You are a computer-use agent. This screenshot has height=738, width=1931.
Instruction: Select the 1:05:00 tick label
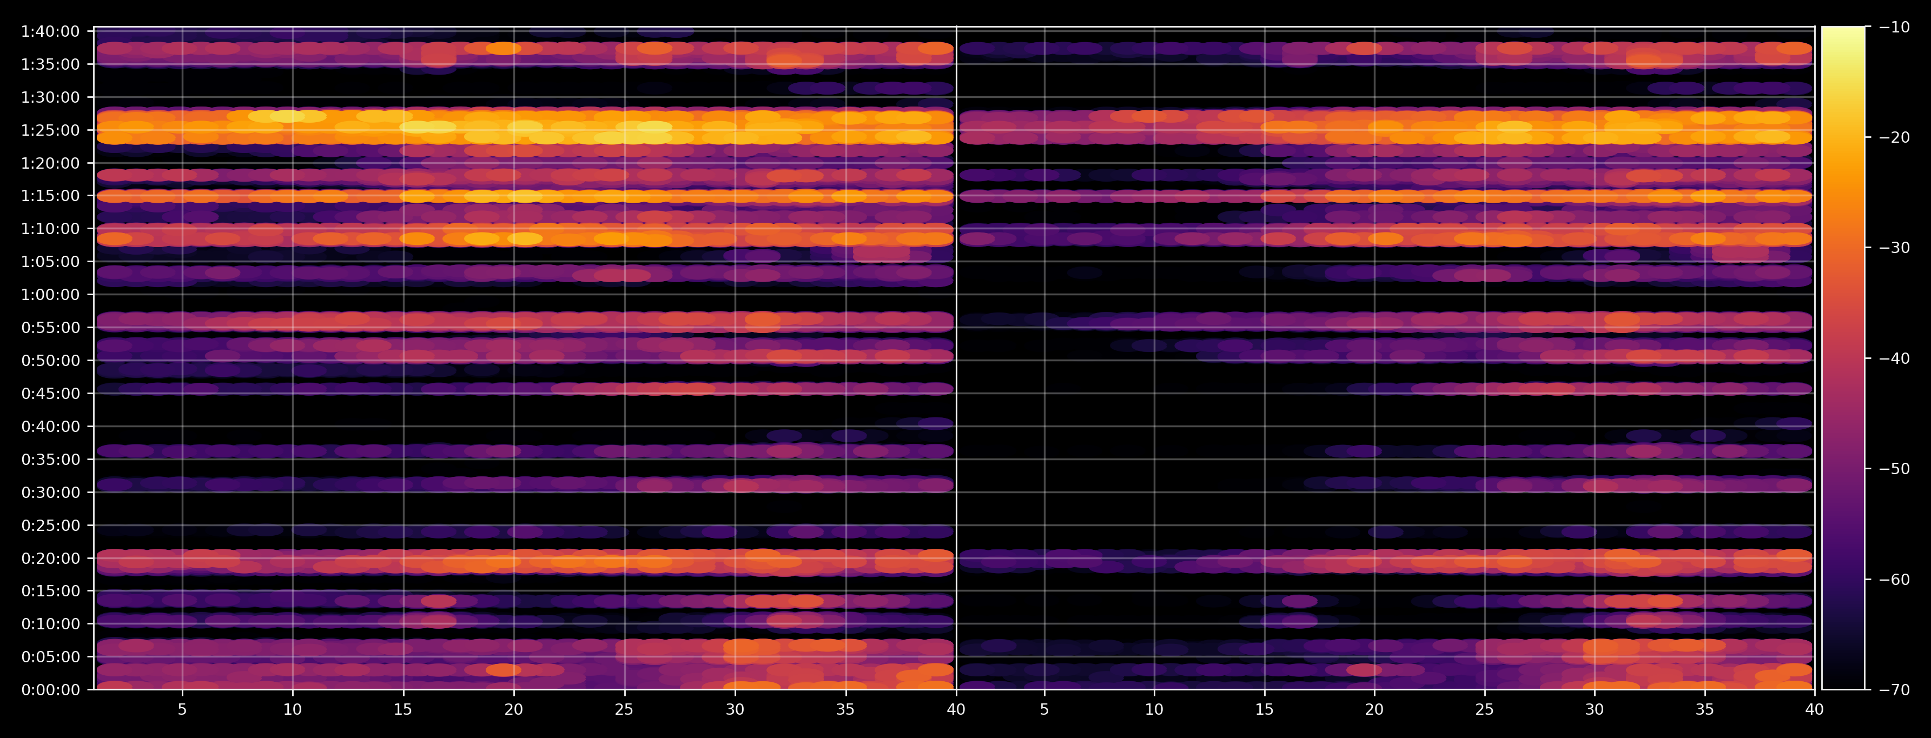(x=50, y=262)
